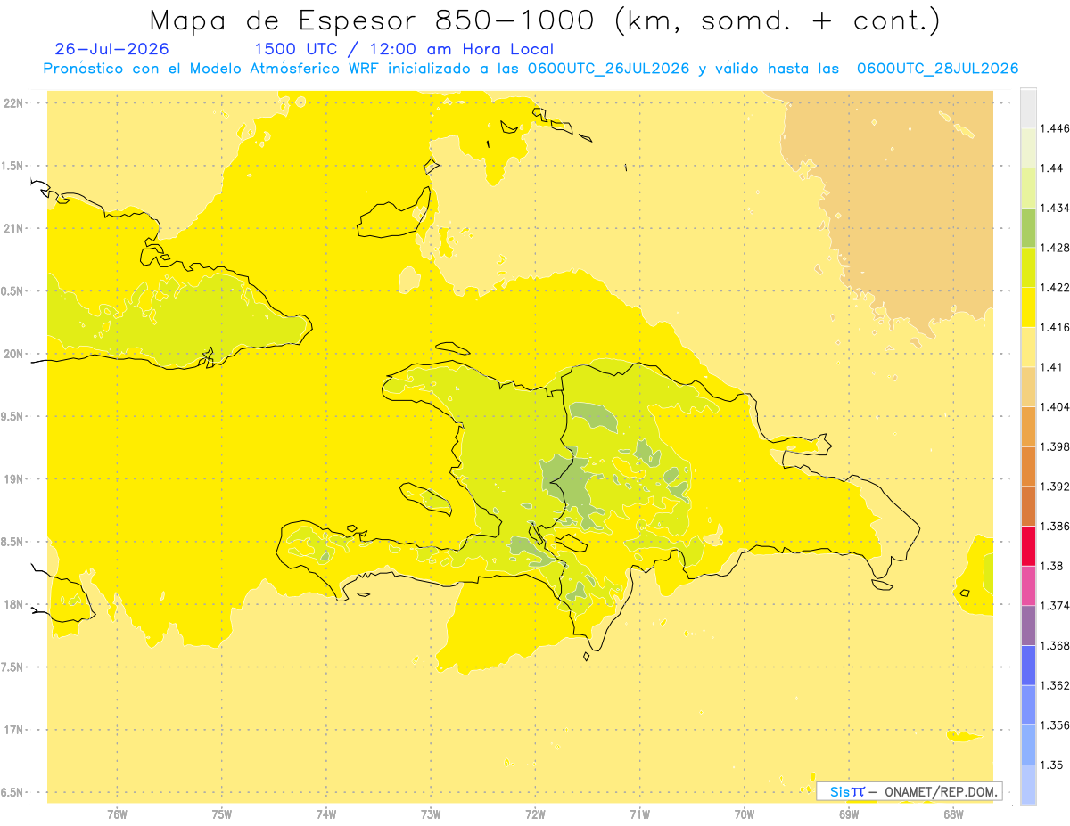Click the 71W longitude label
1070x826 pixels.
pos(639,814)
